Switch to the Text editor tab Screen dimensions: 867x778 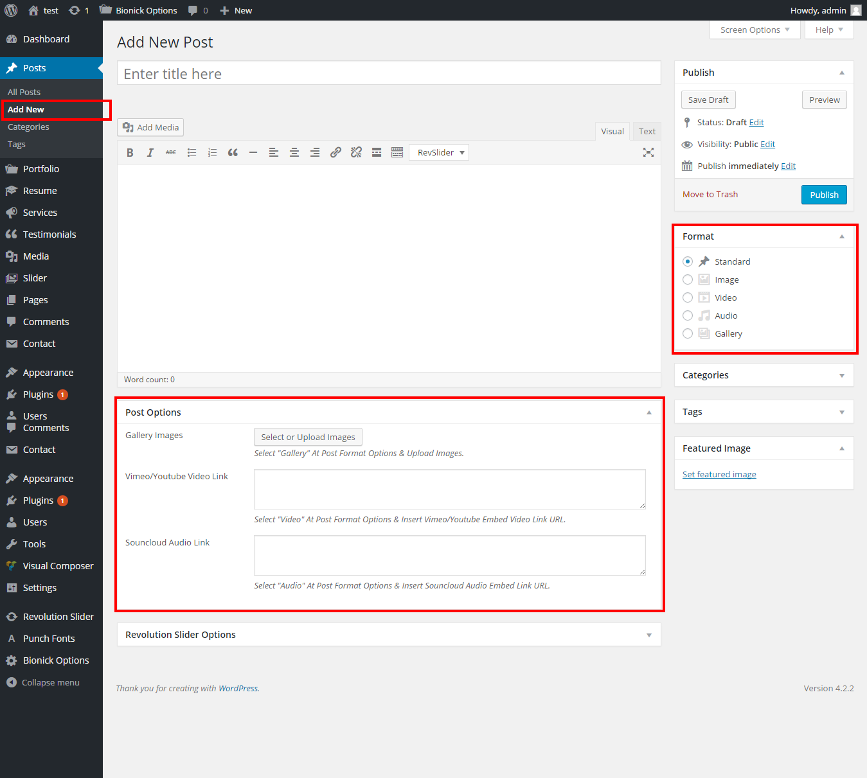click(x=647, y=131)
